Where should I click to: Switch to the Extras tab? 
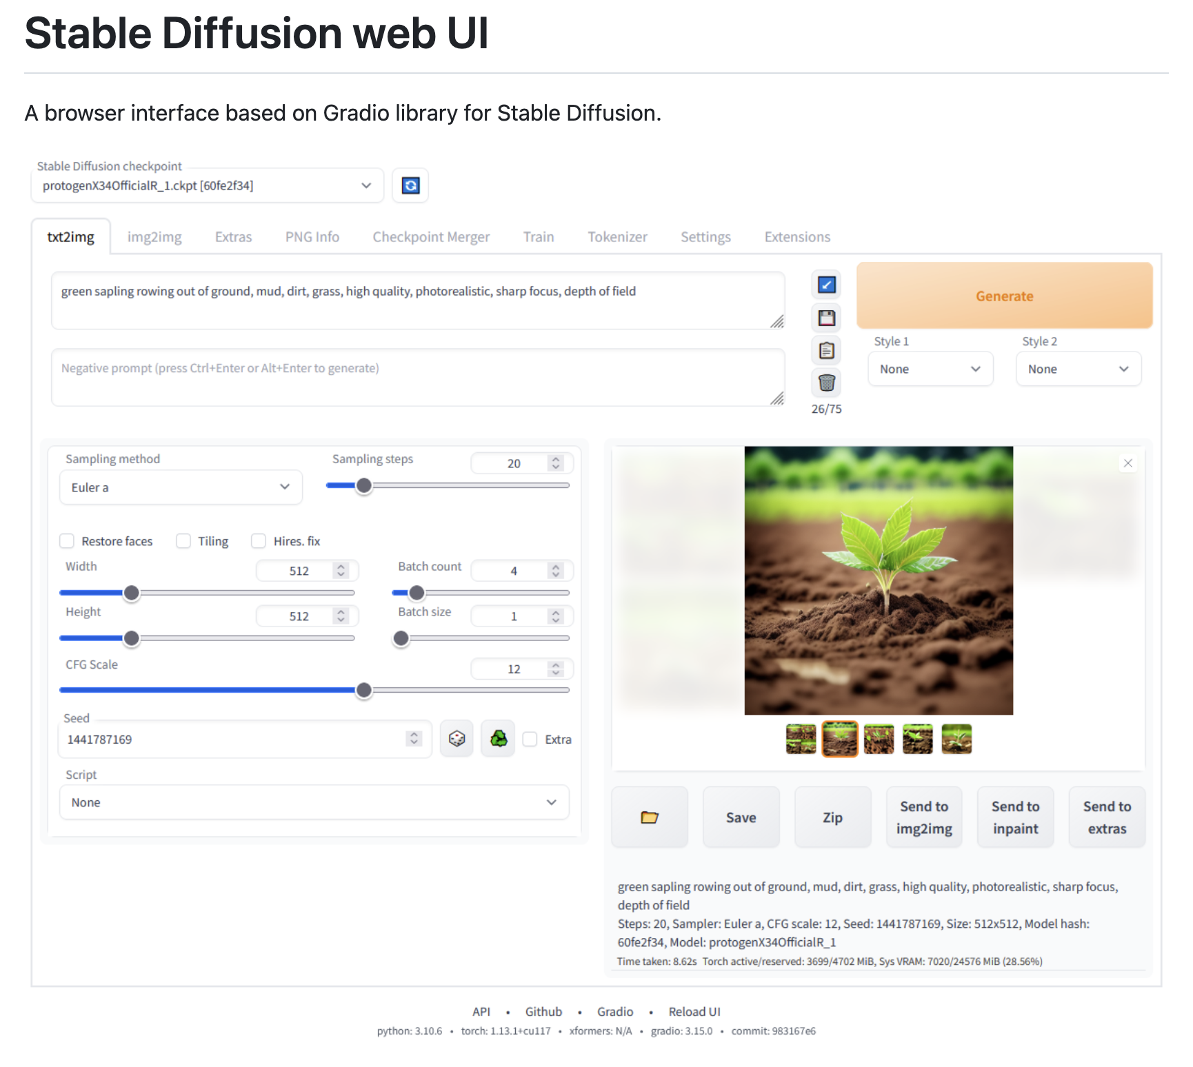tap(234, 236)
